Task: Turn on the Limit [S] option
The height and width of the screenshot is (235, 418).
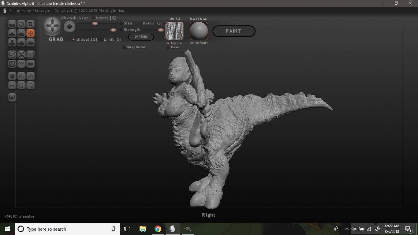Action: pos(101,39)
